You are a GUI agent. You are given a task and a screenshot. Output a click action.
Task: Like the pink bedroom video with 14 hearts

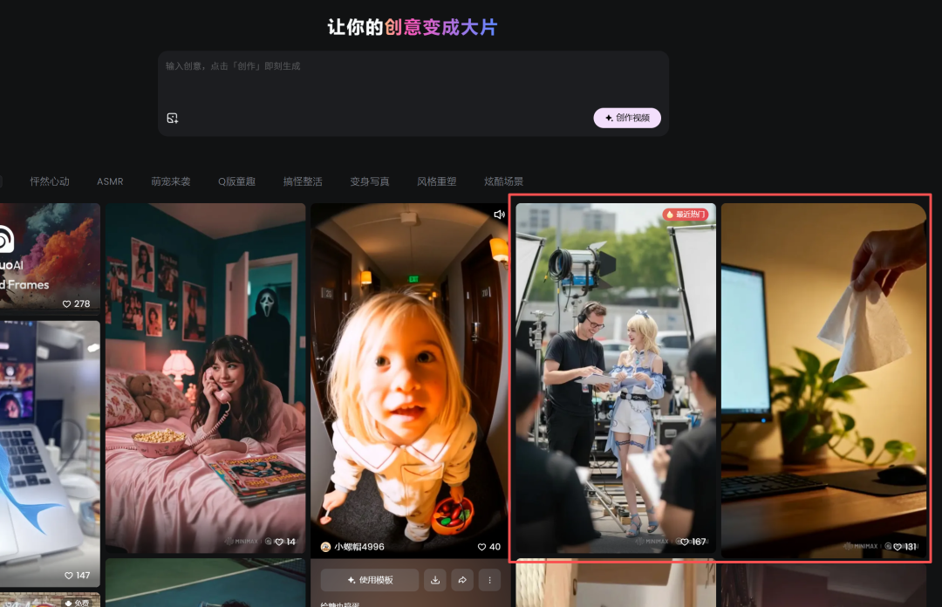coord(279,542)
